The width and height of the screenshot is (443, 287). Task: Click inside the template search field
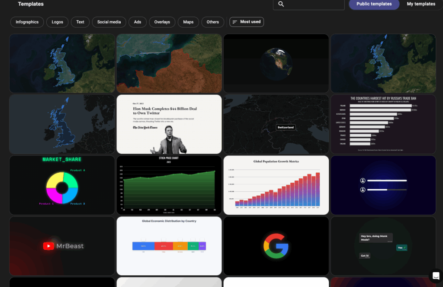(314, 4)
